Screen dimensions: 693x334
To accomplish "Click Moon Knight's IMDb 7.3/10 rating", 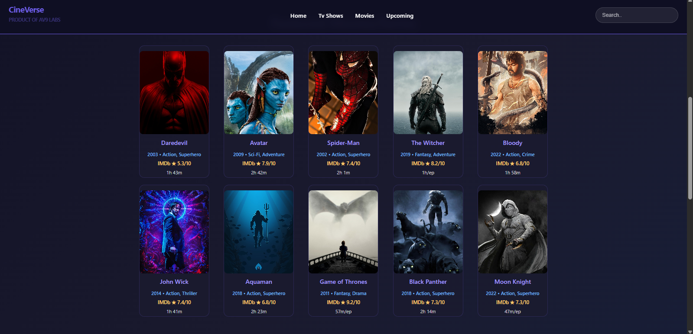I will 513,302.
